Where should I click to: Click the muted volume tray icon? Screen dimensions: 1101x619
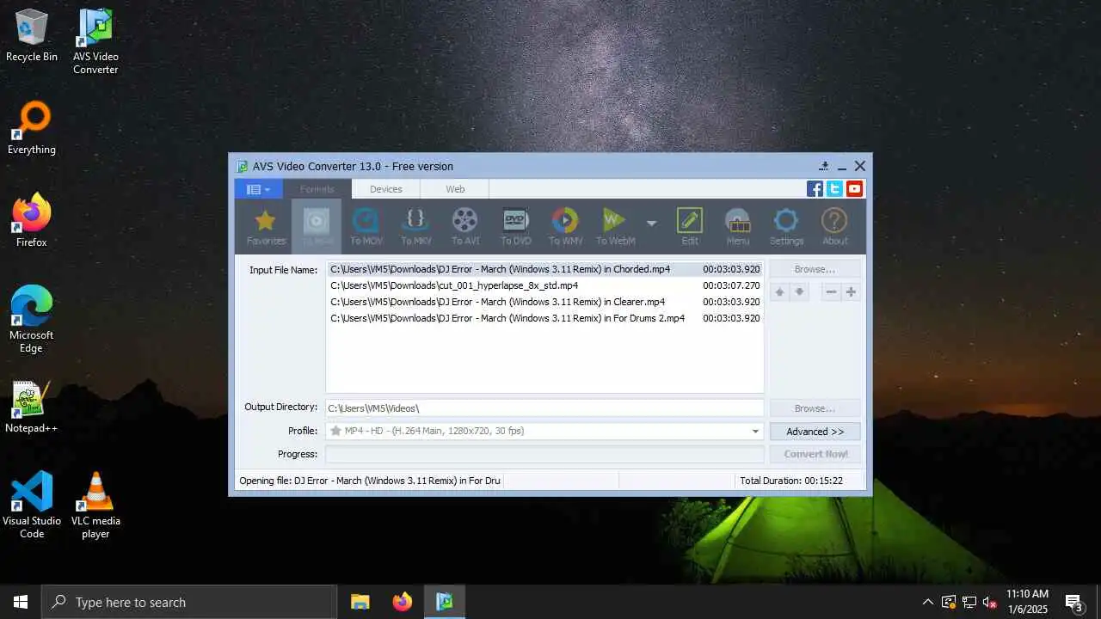(x=990, y=602)
